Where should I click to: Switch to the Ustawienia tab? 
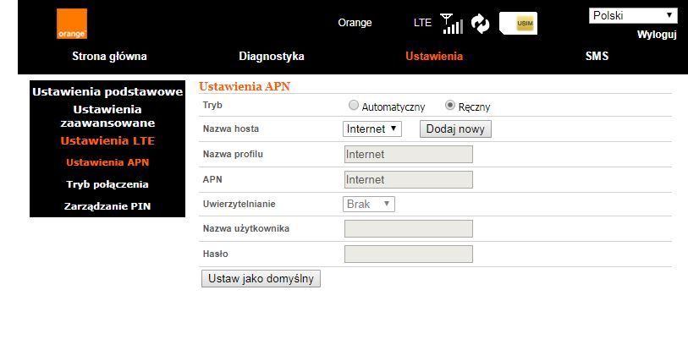click(434, 57)
